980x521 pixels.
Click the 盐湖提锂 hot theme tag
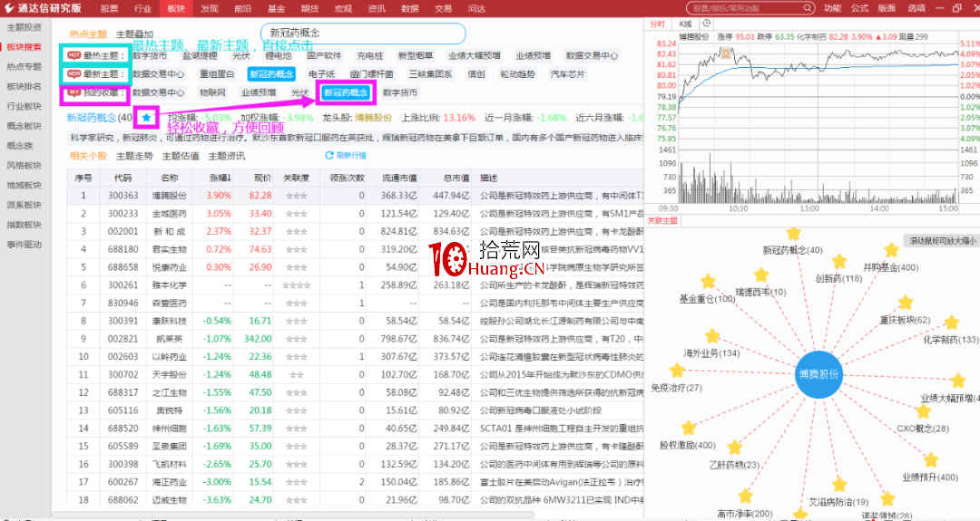pos(200,55)
